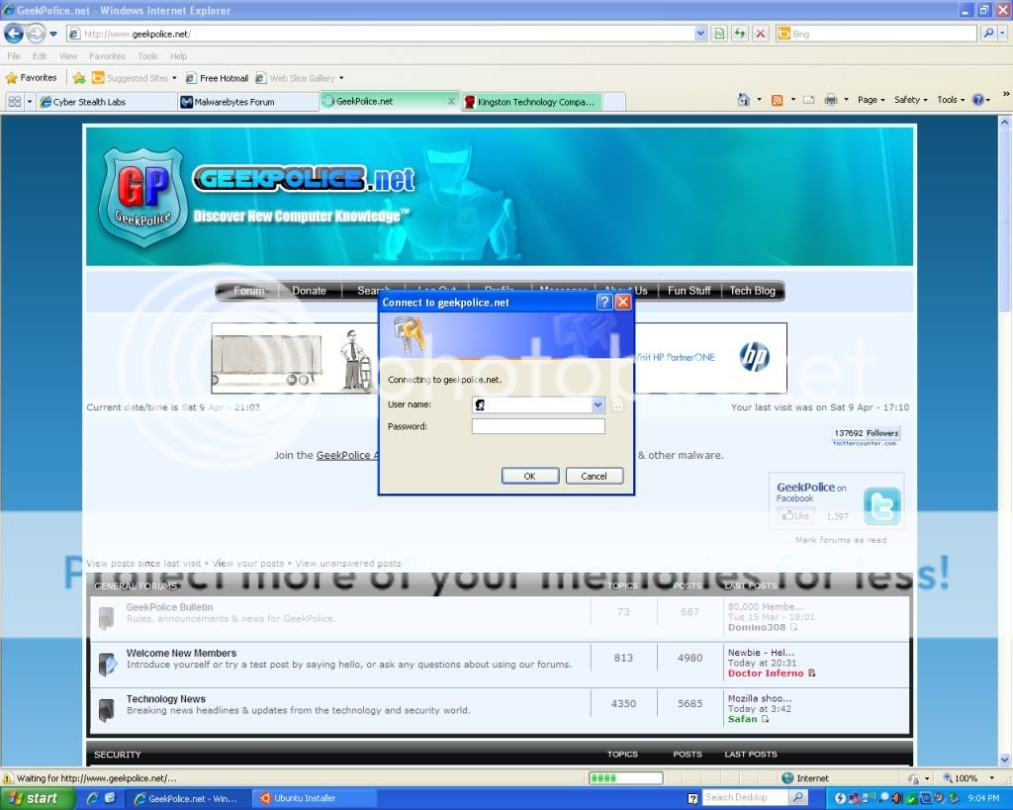
Task: Open the Favorites menu
Action: click(x=107, y=56)
